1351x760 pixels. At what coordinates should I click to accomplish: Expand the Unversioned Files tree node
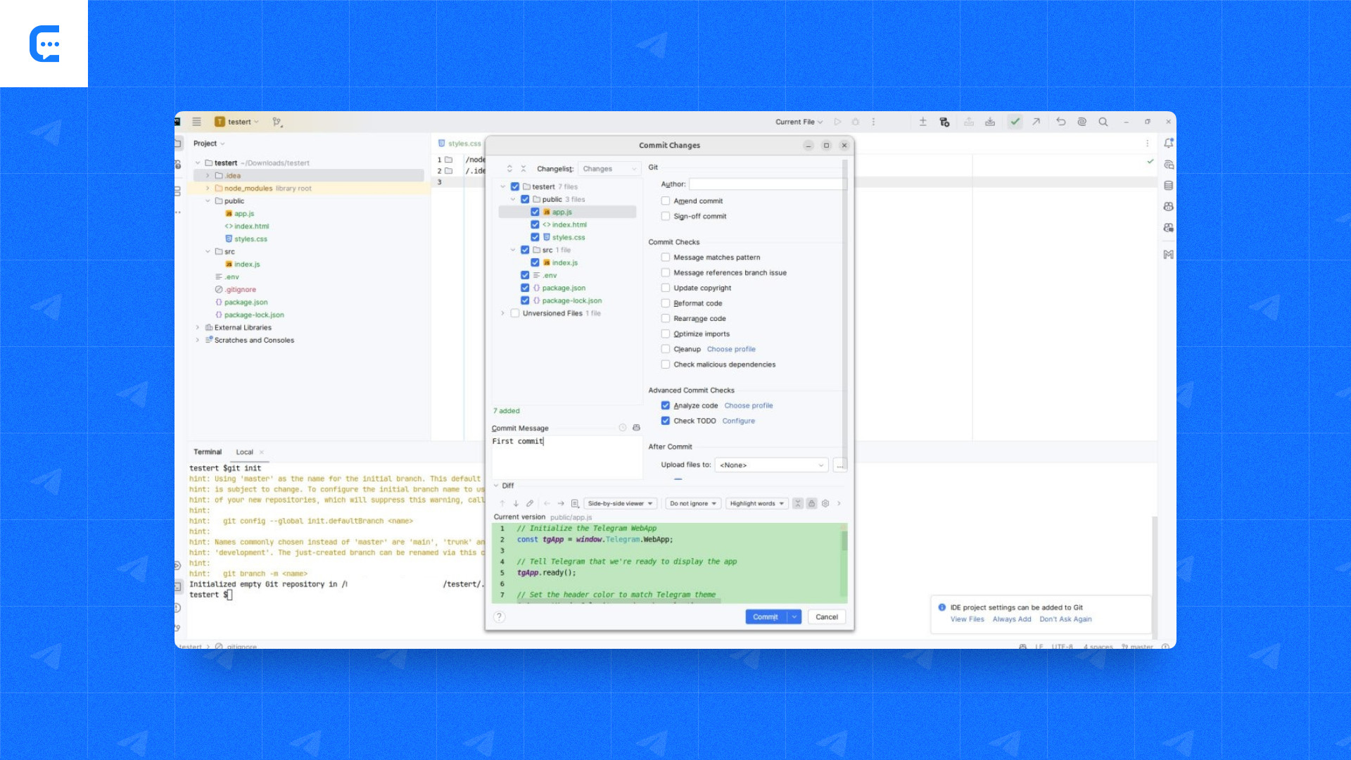502,313
